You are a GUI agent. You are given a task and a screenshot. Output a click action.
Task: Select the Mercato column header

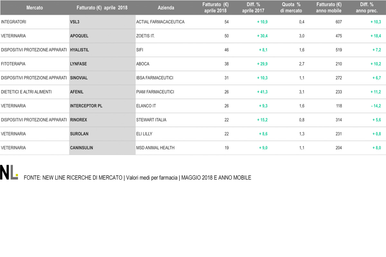coord(35,7)
